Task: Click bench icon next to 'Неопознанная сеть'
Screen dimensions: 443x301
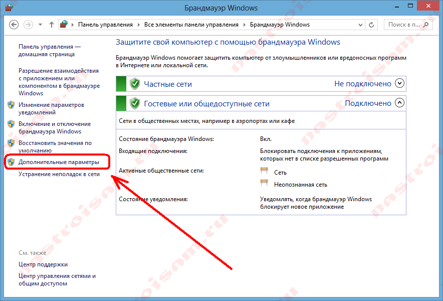Action: [x=264, y=183]
